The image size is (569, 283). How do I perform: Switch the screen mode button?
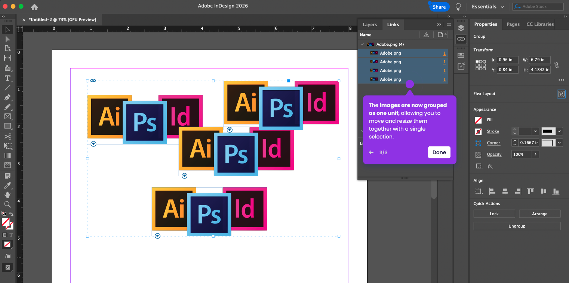[7, 267]
